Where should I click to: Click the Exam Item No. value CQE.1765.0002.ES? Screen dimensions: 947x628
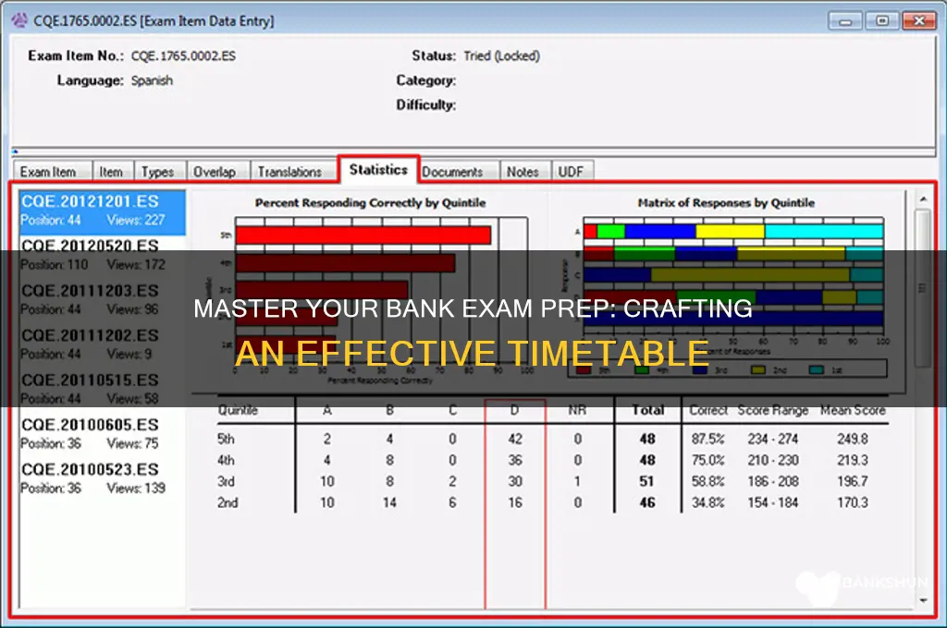click(184, 56)
